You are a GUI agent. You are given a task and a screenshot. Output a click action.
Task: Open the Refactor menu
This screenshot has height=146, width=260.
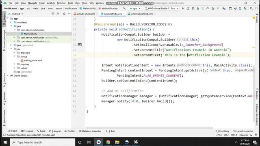click(x=61, y=3)
